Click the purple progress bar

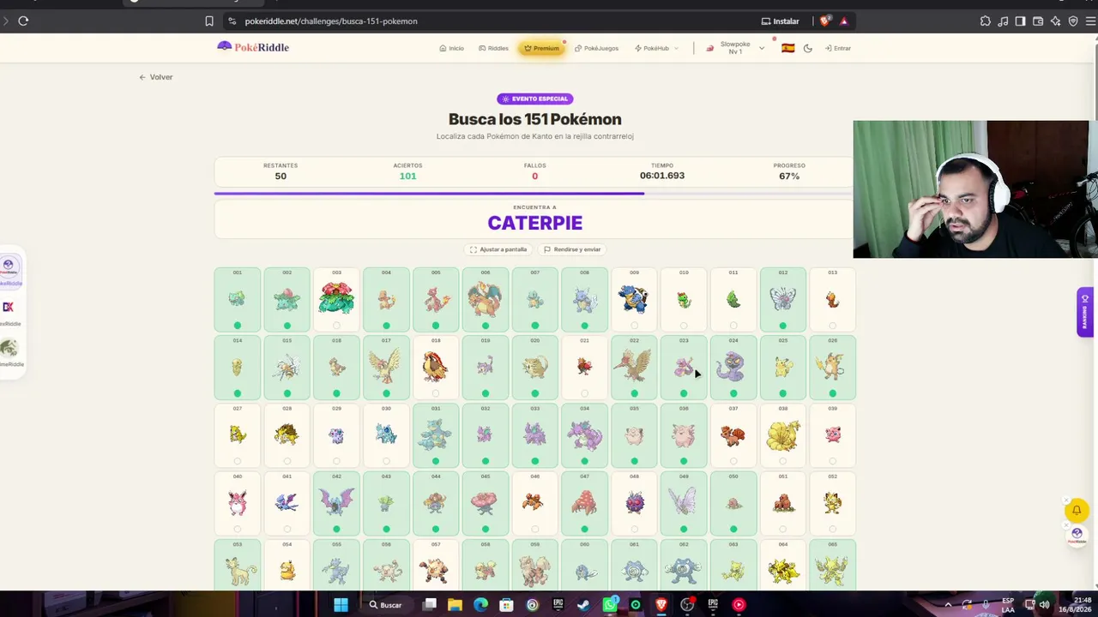429,194
